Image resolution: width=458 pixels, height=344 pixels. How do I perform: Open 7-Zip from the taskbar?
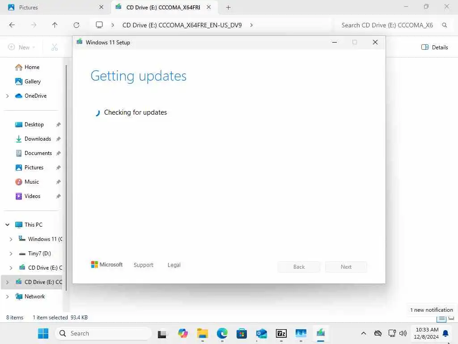[x=281, y=333]
